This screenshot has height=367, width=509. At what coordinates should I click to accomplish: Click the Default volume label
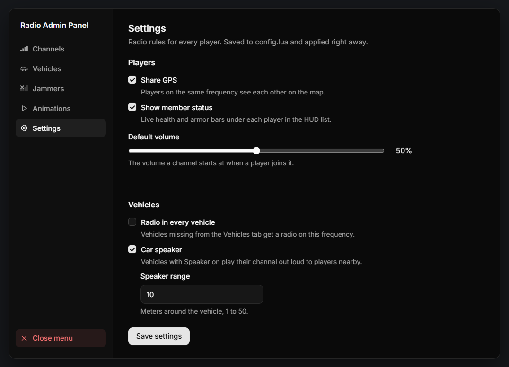click(x=154, y=137)
